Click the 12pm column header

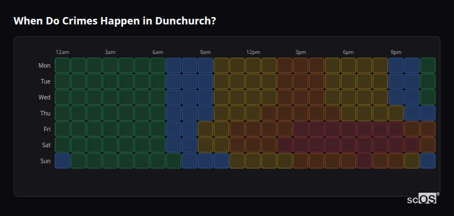click(x=253, y=52)
